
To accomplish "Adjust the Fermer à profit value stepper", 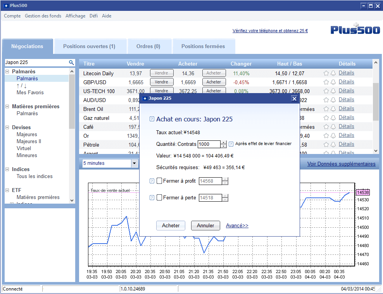I will click(225, 181).
